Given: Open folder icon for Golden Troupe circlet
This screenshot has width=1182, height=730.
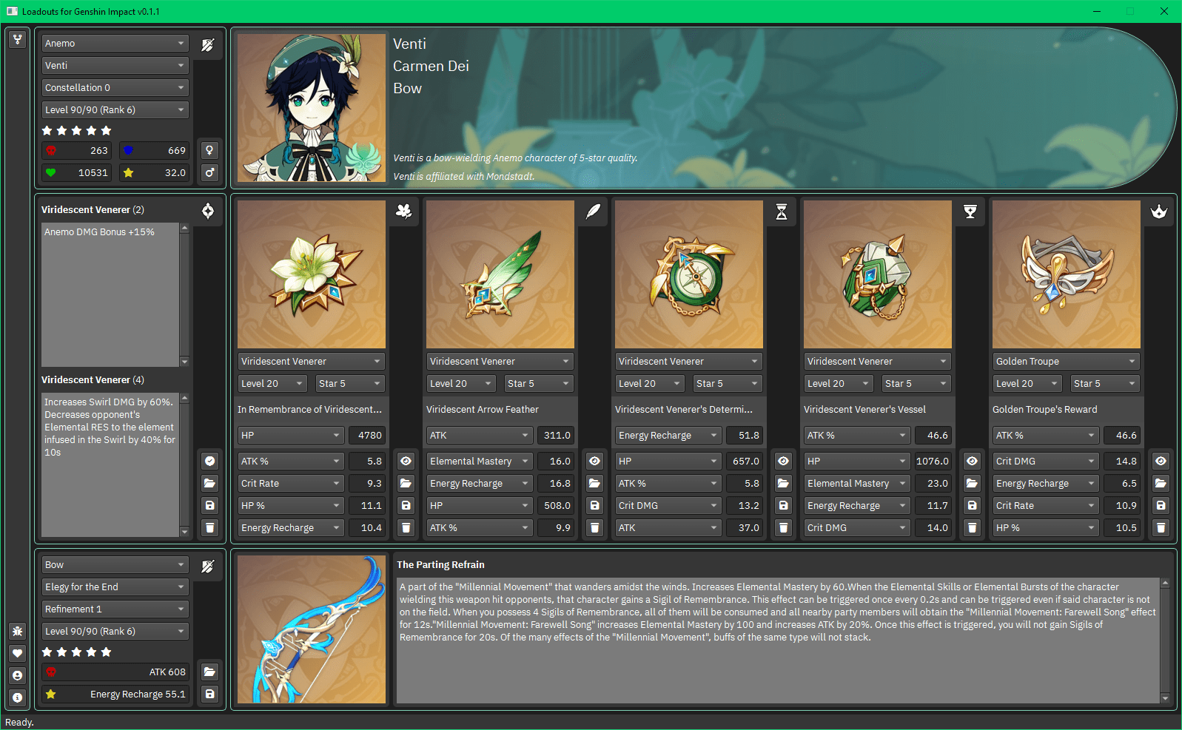Looking at the screenshot, I should point(1161,483).
